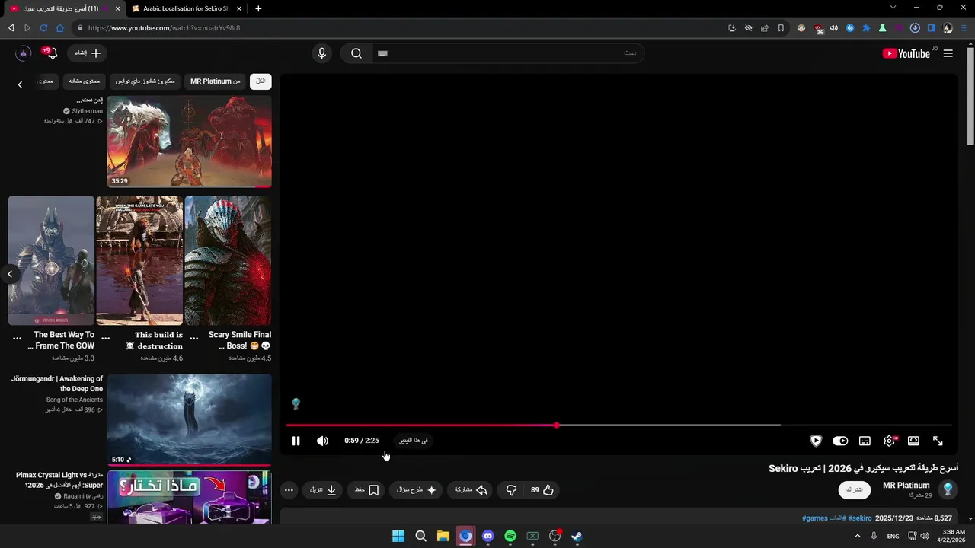Open the Slytherman 35:29 video thumbnail

click(x=190, y=142)
